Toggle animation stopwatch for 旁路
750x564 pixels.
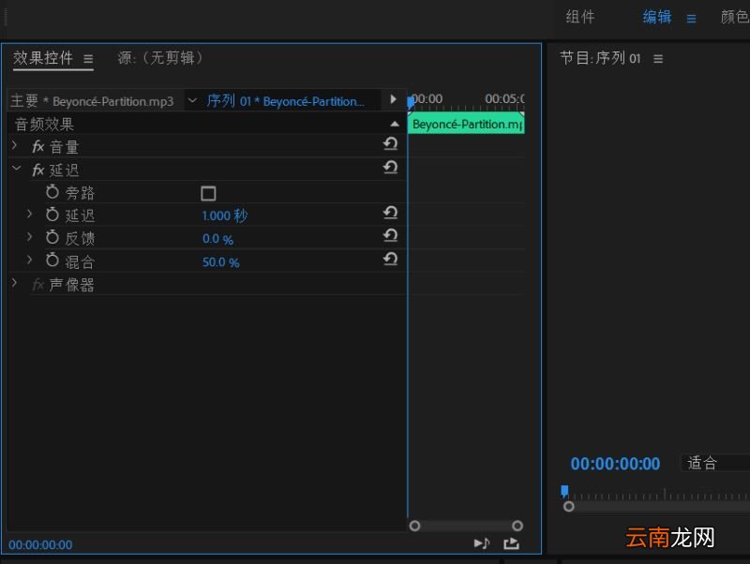click(x=52, y=192)
